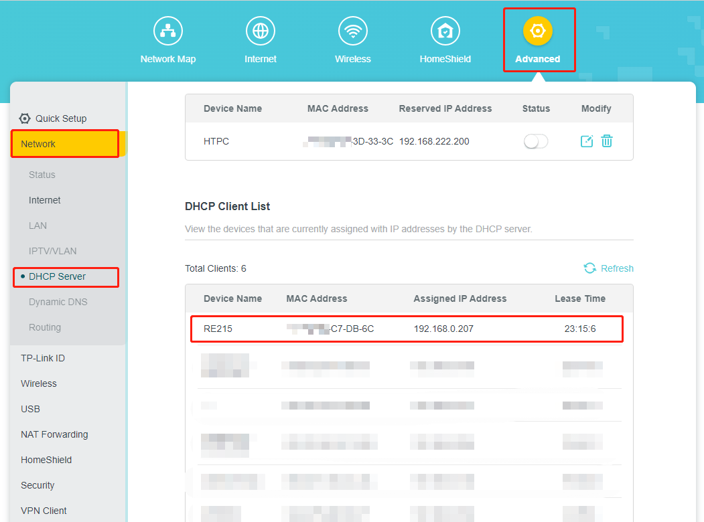Select the RE215 DHCP client row

407,329
